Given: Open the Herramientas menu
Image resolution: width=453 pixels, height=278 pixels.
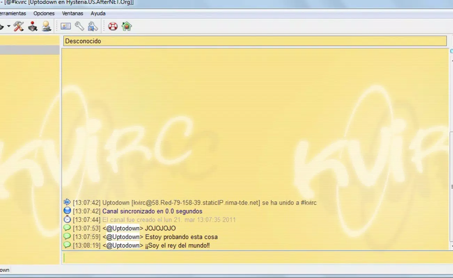Looking at the screenshot, I should [13, 14].
